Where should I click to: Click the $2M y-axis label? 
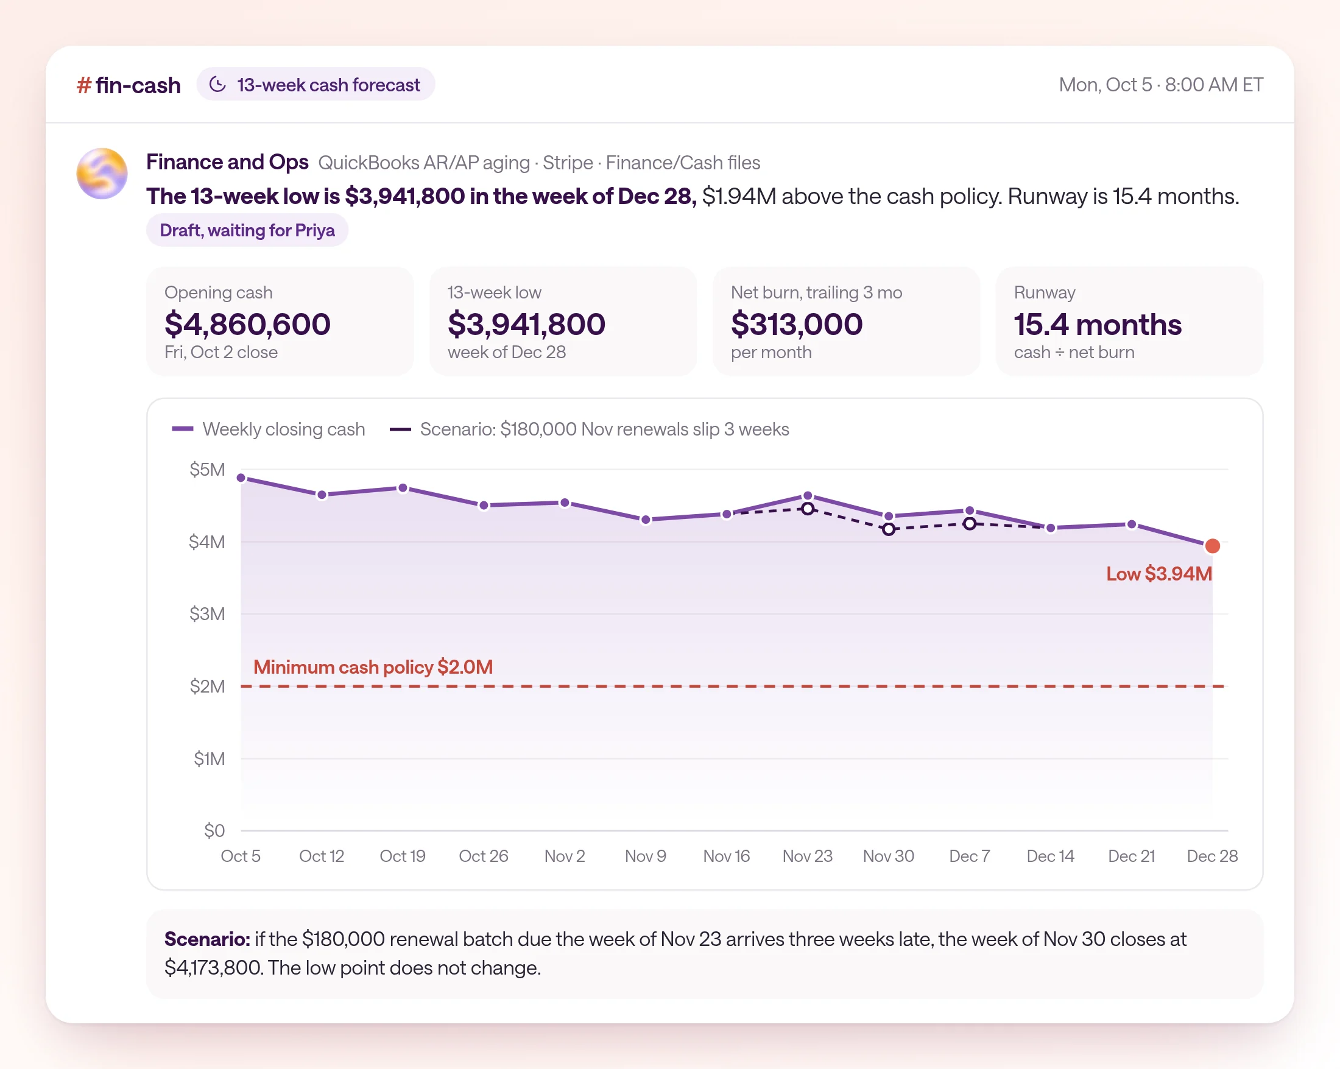(x=207, y=686)
